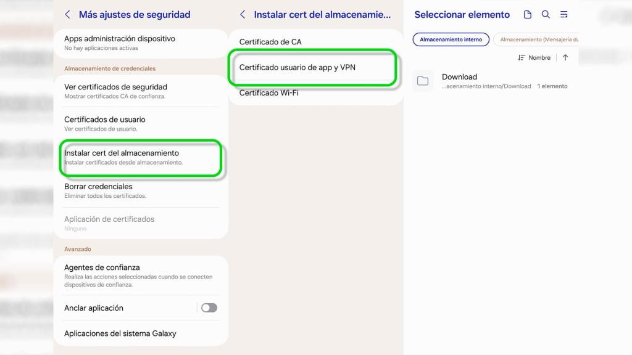Click the ascending sort arrow
The height and width of the screenshot is (355, 632).
coord(565,57)
